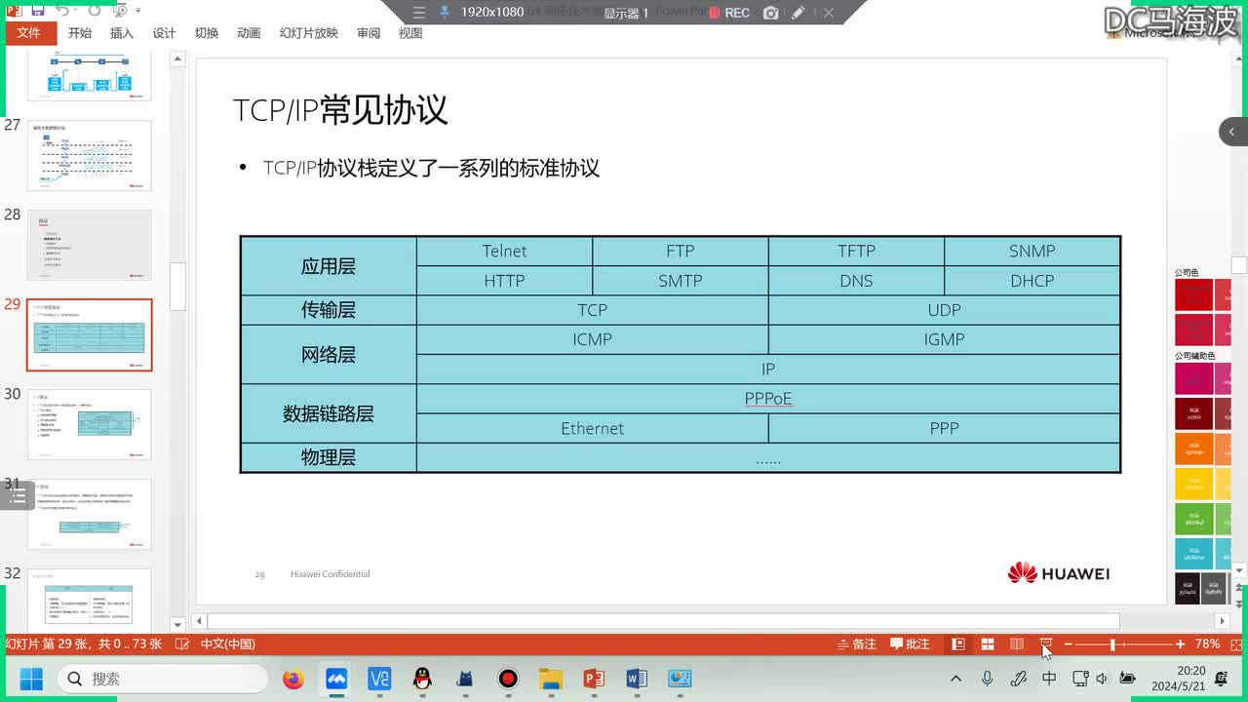Select the green auxiliary color swatch
The height and width of the screenshot is (702, 1248).
(1193, 519)
